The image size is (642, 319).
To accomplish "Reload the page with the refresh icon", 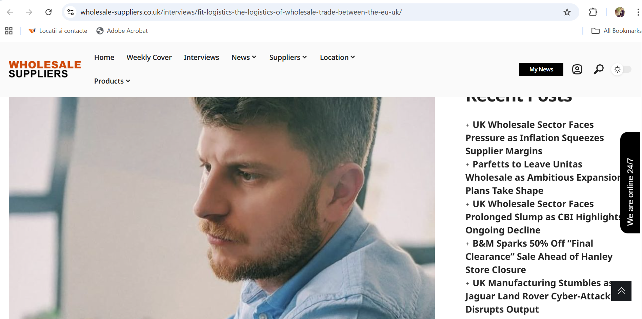I will [48, 12].
